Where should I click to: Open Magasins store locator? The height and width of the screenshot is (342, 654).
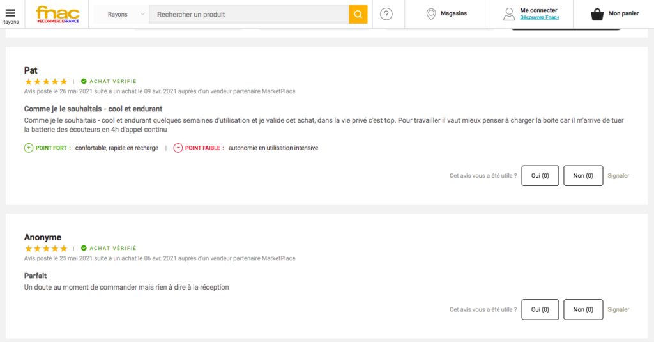tap(453, 13)
